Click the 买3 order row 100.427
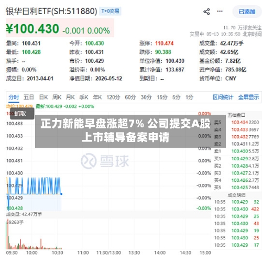The height and width of the screenshot is (263, 262). click(236, 173)
